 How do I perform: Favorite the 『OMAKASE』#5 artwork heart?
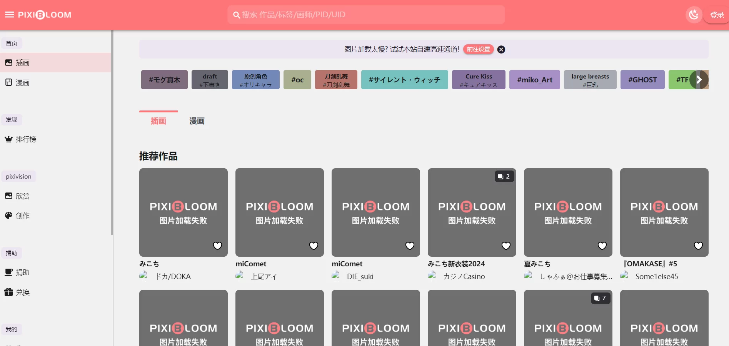[x=698, y=246]
